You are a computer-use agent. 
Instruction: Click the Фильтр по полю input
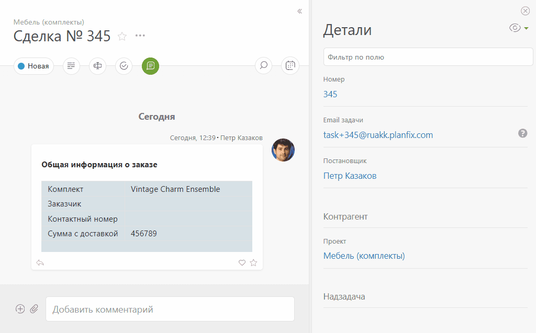tap(428, 57)
